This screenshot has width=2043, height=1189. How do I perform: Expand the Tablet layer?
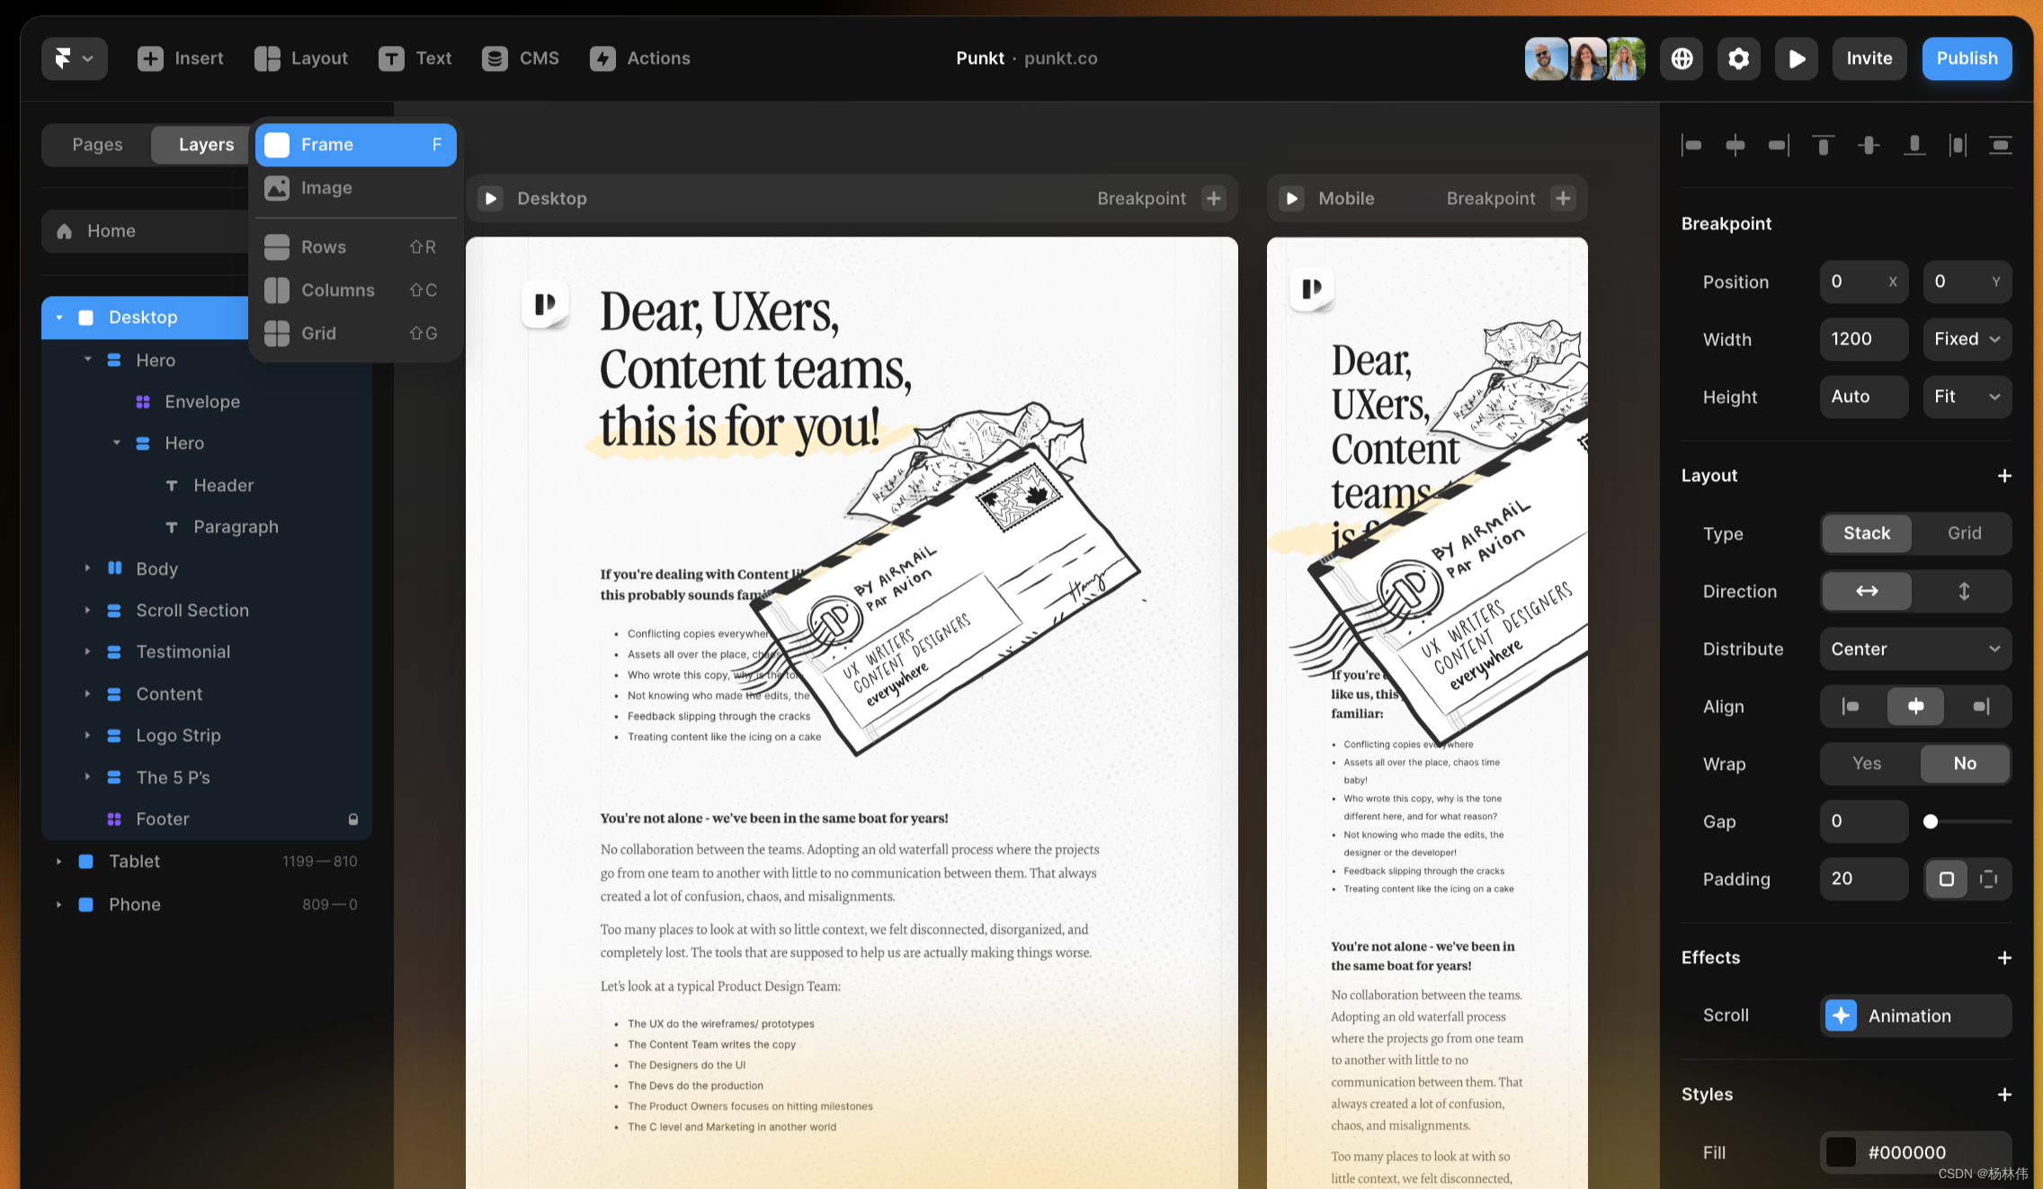59,862
